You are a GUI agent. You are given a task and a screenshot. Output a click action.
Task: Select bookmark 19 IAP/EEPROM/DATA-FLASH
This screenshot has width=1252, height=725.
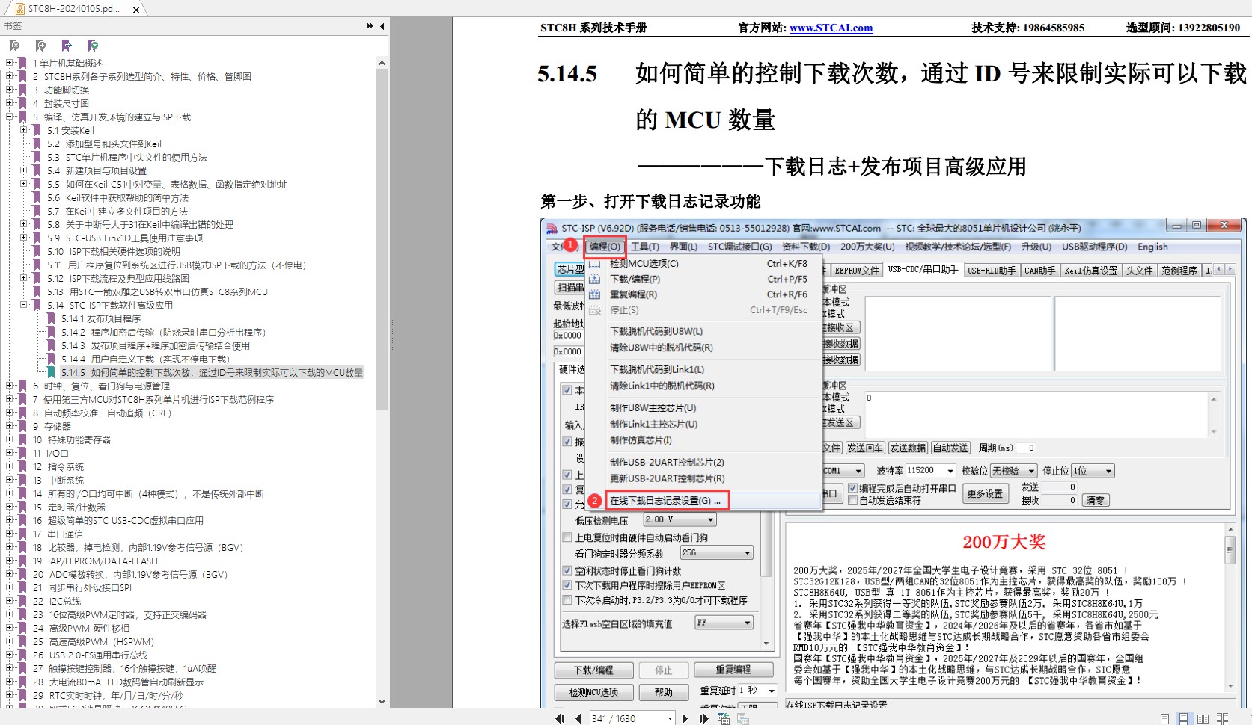click(x=95, y=561)
